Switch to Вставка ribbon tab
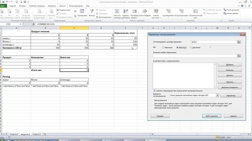The width and height of the screenshot is (252, 141). tap(22, 6)
